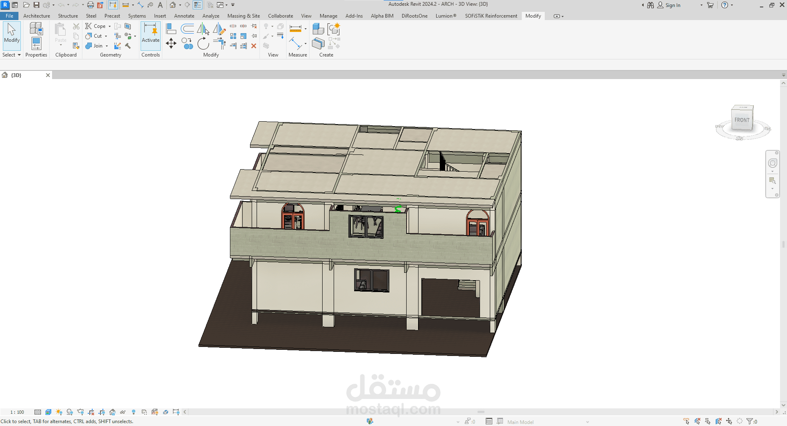Cut selection with scissors icon
Screen dimensions: 787x426
point(76,26)
